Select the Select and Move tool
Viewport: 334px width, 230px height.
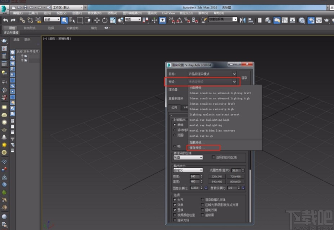(x=96, y=21)
